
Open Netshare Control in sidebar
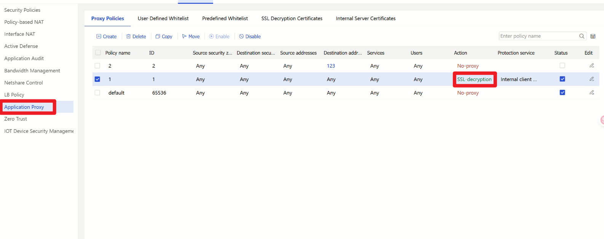pos(24,83)
